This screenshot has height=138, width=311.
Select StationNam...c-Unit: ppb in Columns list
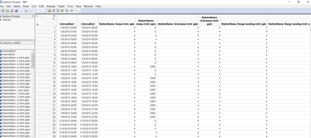(16, 58)
